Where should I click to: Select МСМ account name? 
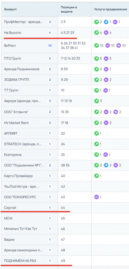pyautogui.click(x=8, y=218)
